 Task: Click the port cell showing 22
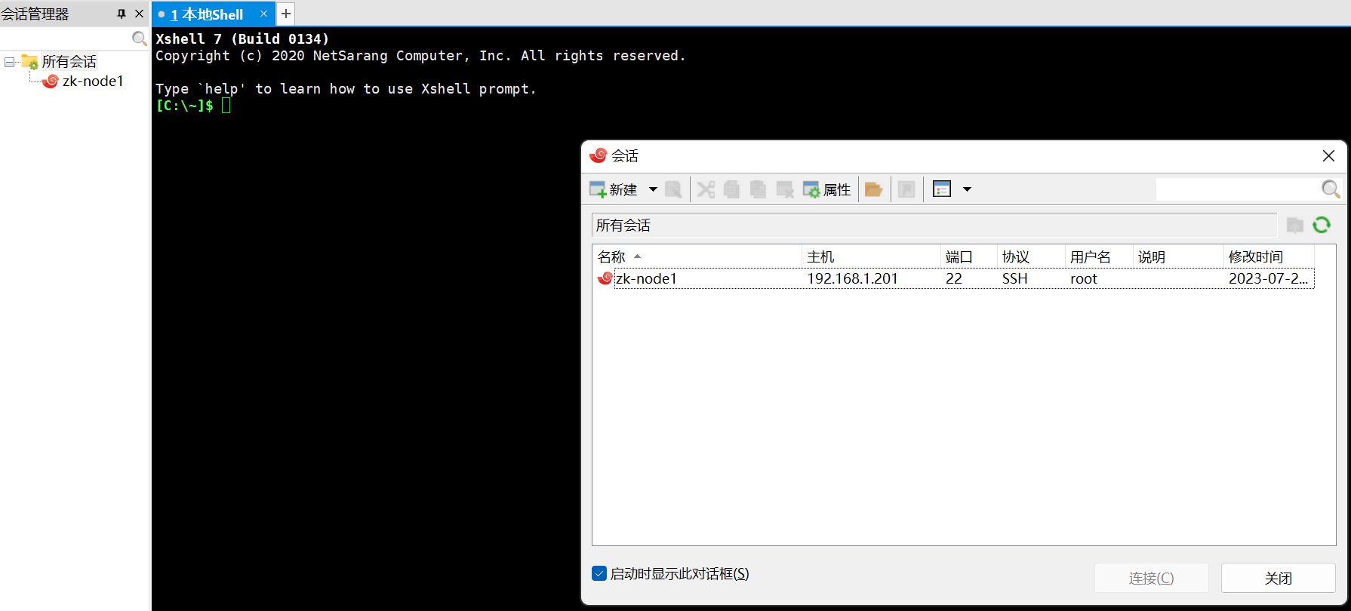pos(954,278)
